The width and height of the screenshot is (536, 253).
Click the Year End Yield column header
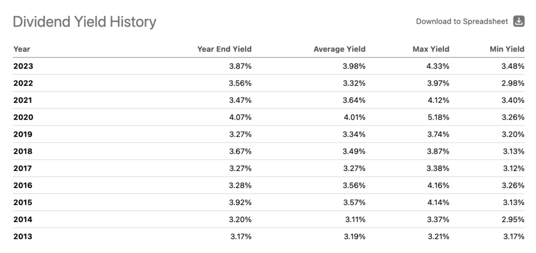[x=224, y=49]
